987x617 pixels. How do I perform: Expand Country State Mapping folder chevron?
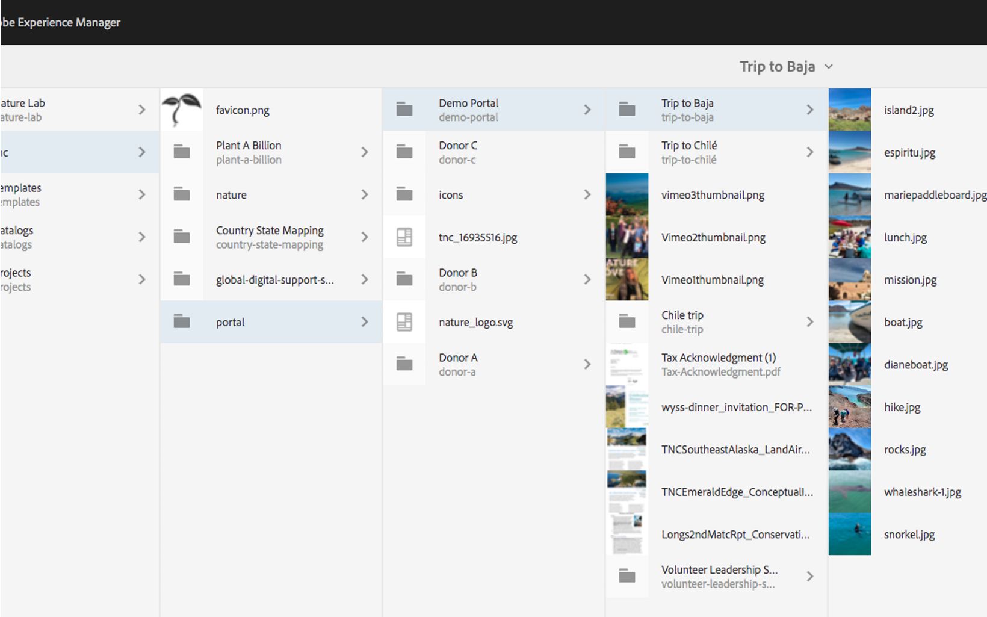click(x=364, y=237)
